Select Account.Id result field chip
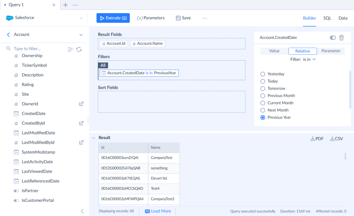The image size is (354, 216). [x=114, y=43]
